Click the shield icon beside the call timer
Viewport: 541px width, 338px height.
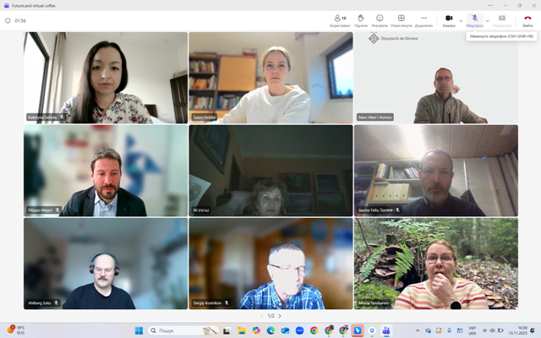(8, 20)
